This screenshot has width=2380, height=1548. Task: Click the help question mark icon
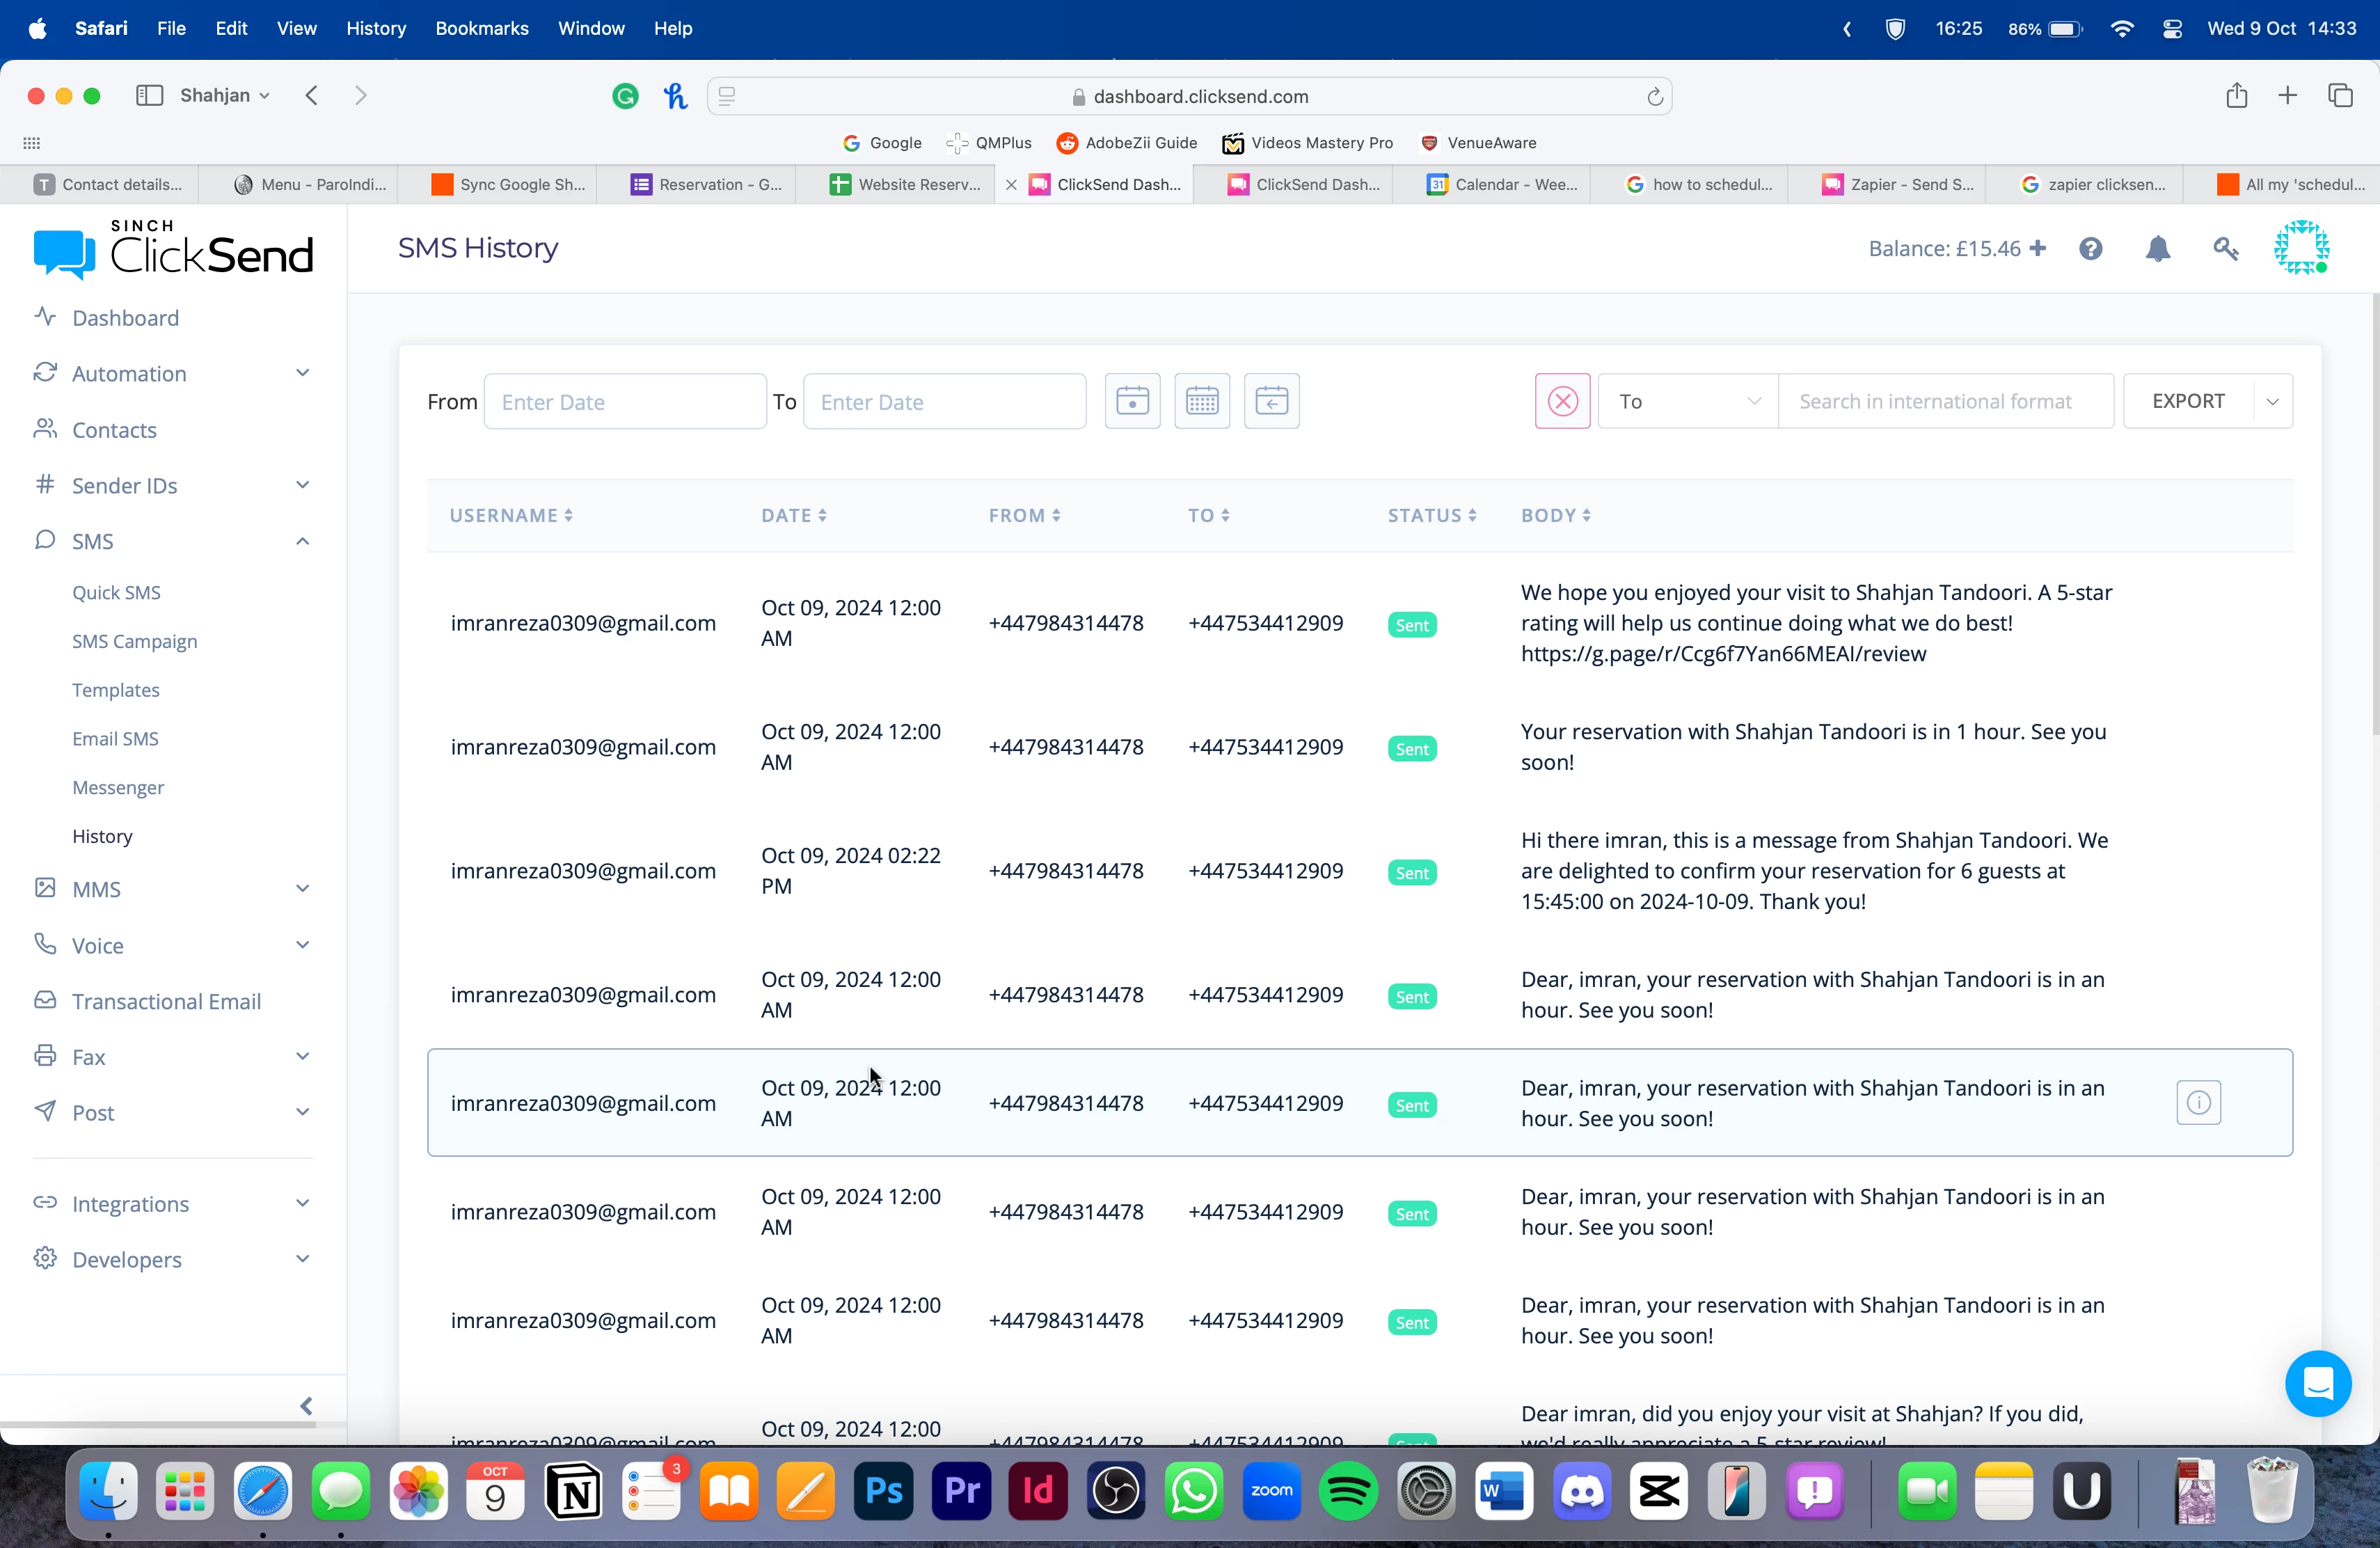2090,249
